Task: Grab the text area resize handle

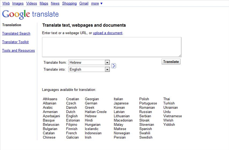Action: (x=180, y=55)
